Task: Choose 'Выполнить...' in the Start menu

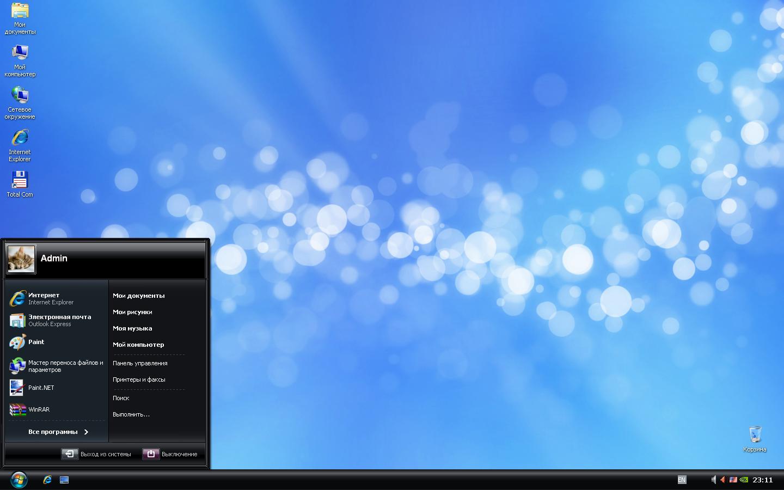Action: click(x=131, y=414)
